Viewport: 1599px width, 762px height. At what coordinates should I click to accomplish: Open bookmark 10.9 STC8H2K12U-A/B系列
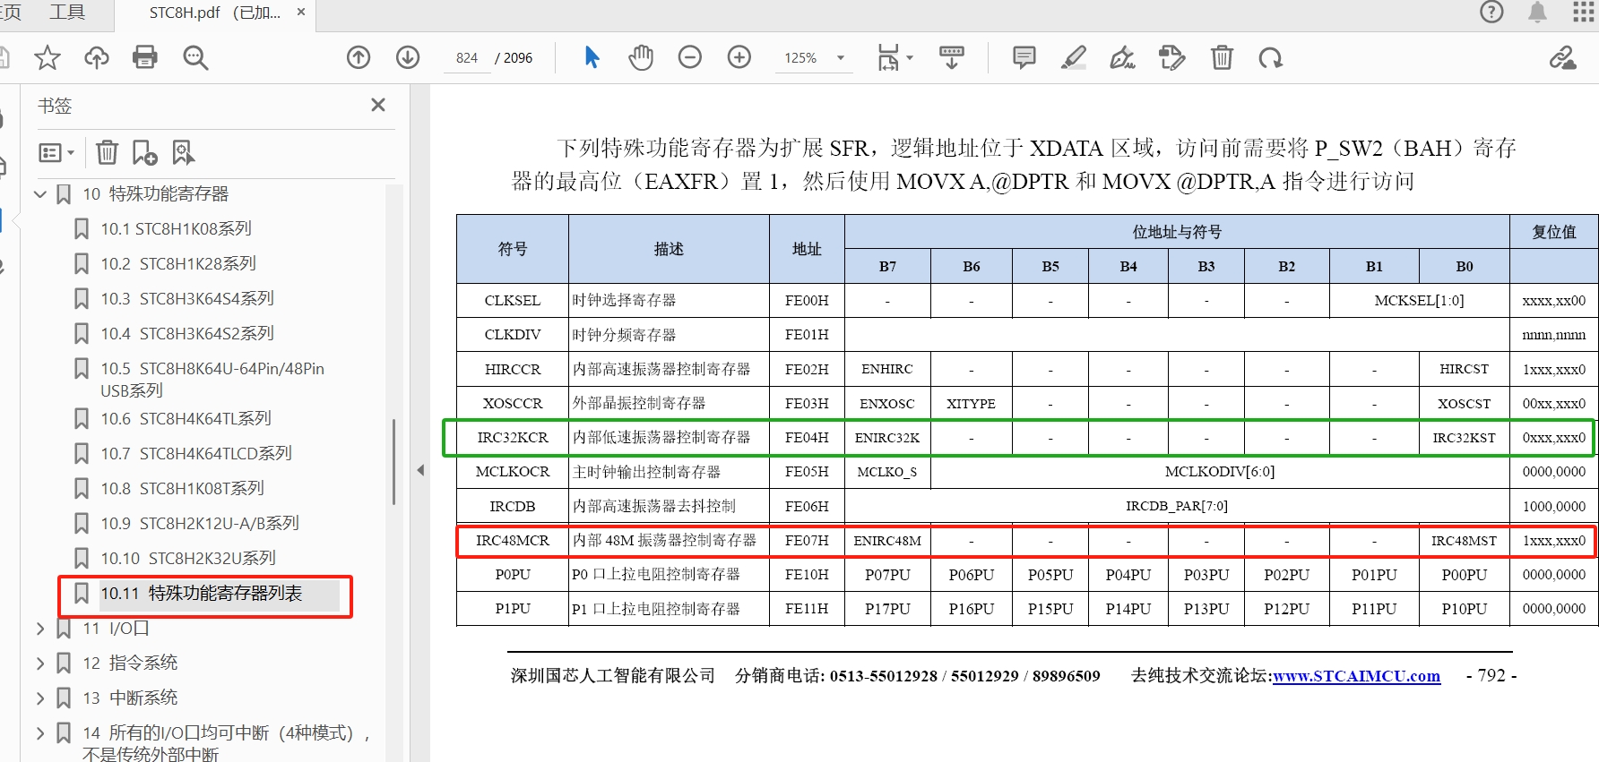(200, 524)
